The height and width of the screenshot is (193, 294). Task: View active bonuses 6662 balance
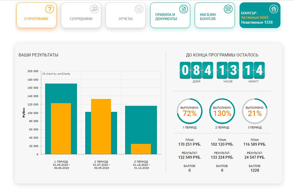[x=259, y=17]
